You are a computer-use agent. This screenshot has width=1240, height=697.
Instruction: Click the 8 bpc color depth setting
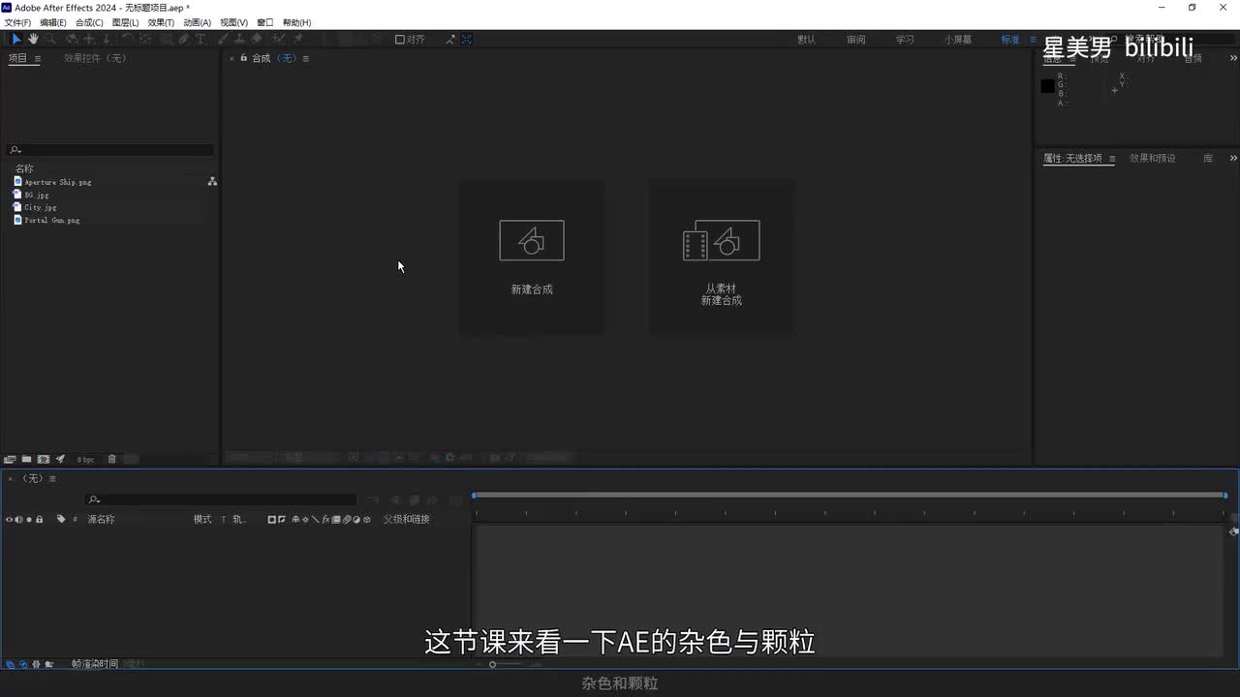[85, 459]
